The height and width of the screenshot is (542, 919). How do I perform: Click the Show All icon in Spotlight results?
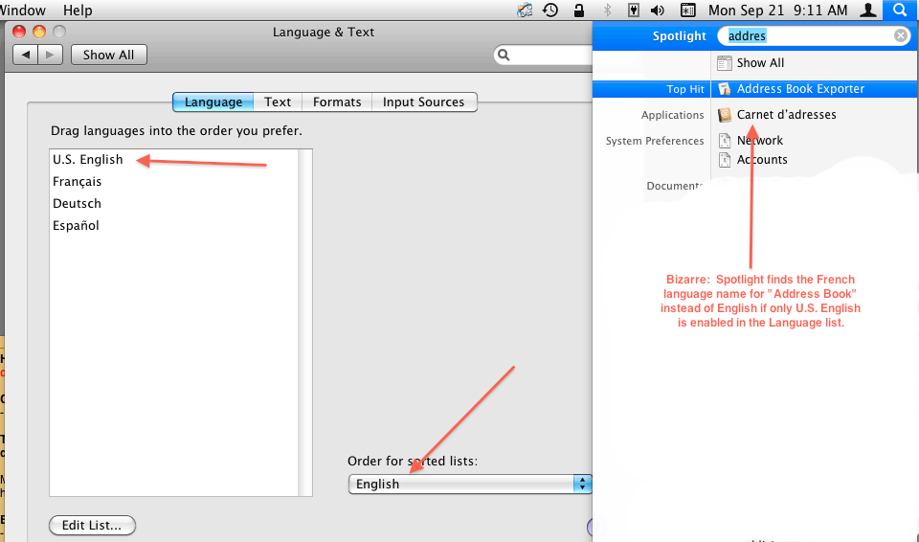(x=725, y=63)
